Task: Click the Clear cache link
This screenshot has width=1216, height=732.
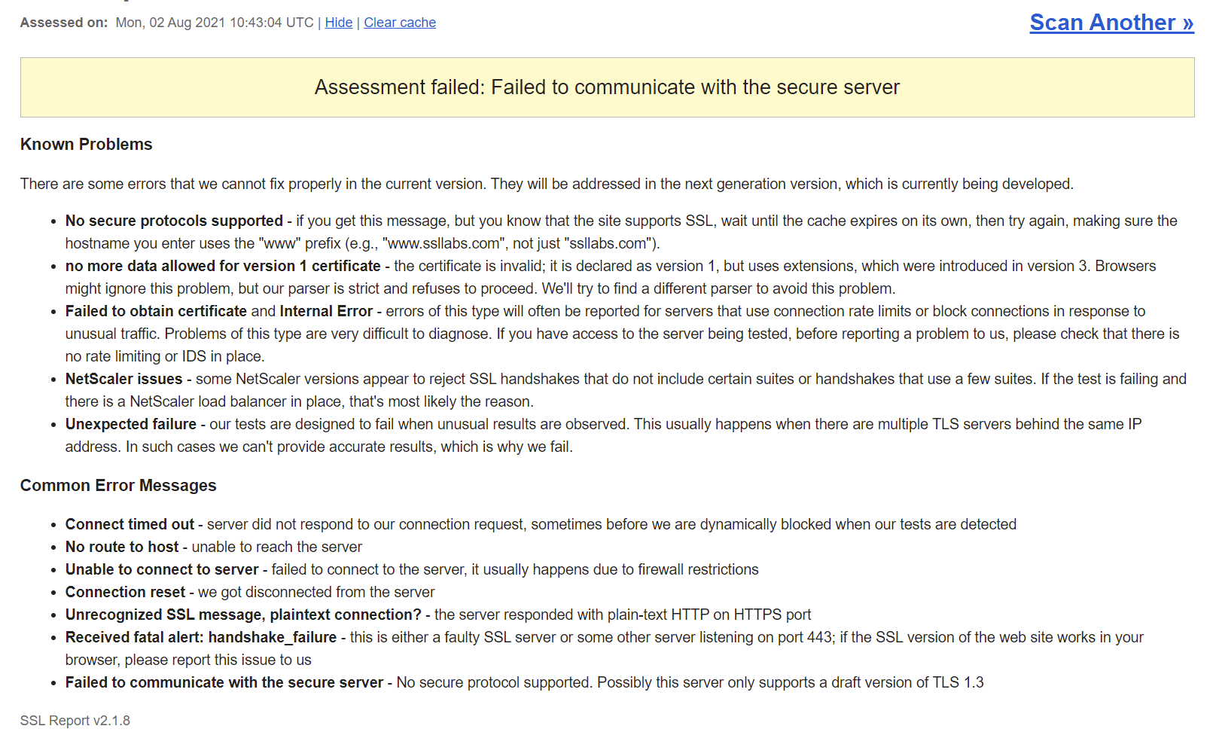Action: point(400,23)
